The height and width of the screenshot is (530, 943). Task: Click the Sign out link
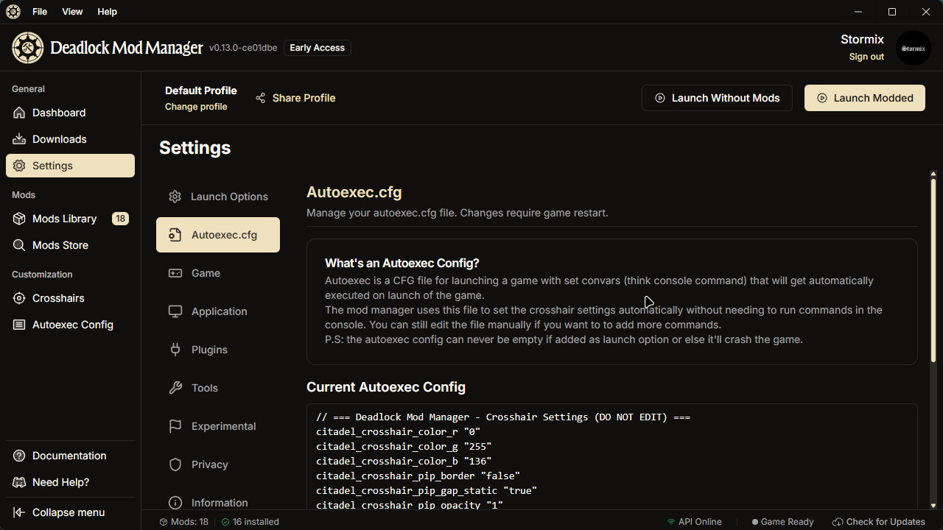[x=866, y=57]
